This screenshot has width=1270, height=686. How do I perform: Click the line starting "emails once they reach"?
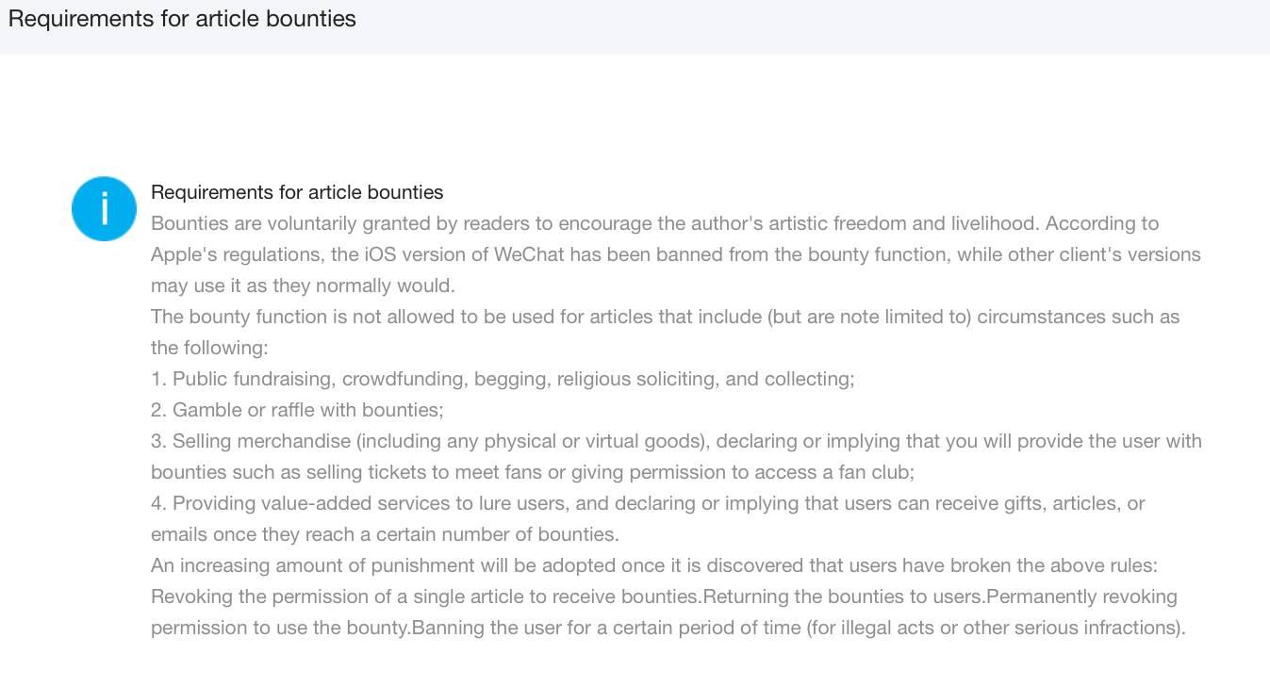pos(385,534)
